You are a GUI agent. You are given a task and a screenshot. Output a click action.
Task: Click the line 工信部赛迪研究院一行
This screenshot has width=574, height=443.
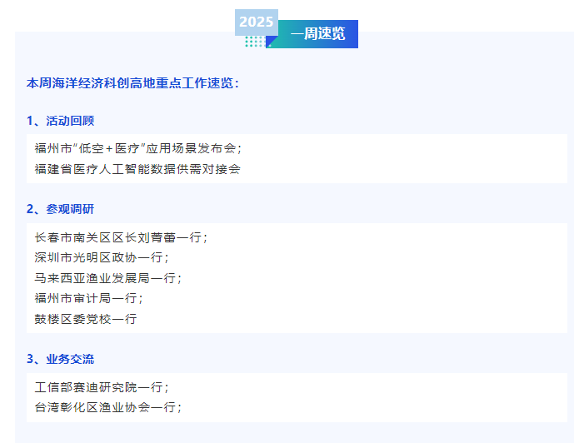tap(102, 387)
